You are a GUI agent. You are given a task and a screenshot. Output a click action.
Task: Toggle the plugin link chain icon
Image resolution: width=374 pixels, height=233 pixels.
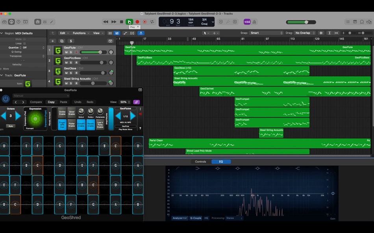point(136,102)
